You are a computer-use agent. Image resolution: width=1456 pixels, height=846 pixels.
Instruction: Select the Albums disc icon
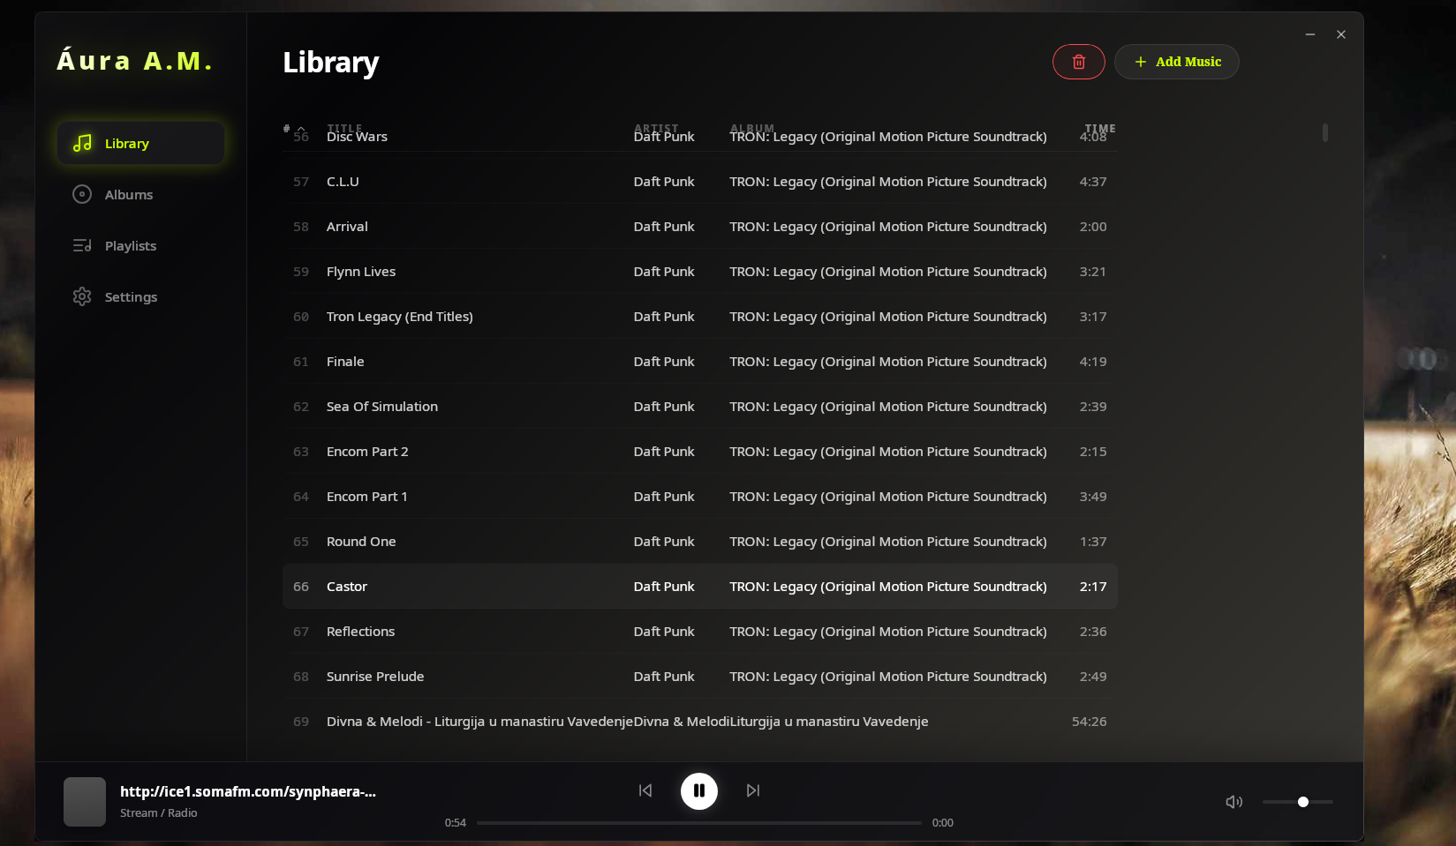click(x=82, y=194)
